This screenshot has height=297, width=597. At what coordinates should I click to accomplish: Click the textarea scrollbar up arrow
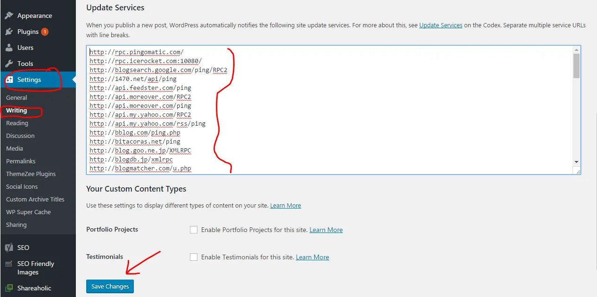coord(576,49)
